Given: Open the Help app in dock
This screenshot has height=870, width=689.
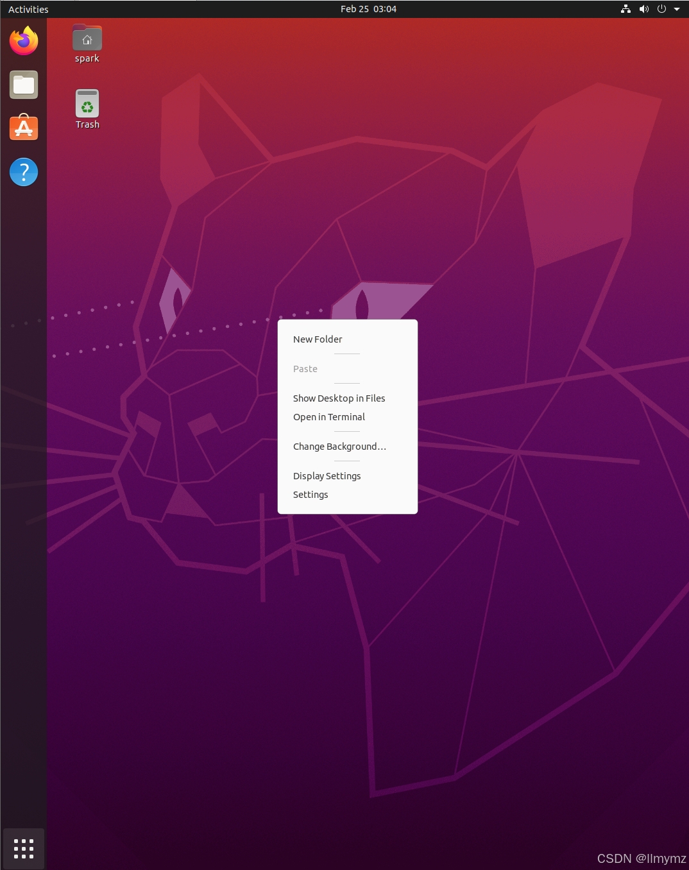Looking at the screenshot, I should tap(24, 172).
